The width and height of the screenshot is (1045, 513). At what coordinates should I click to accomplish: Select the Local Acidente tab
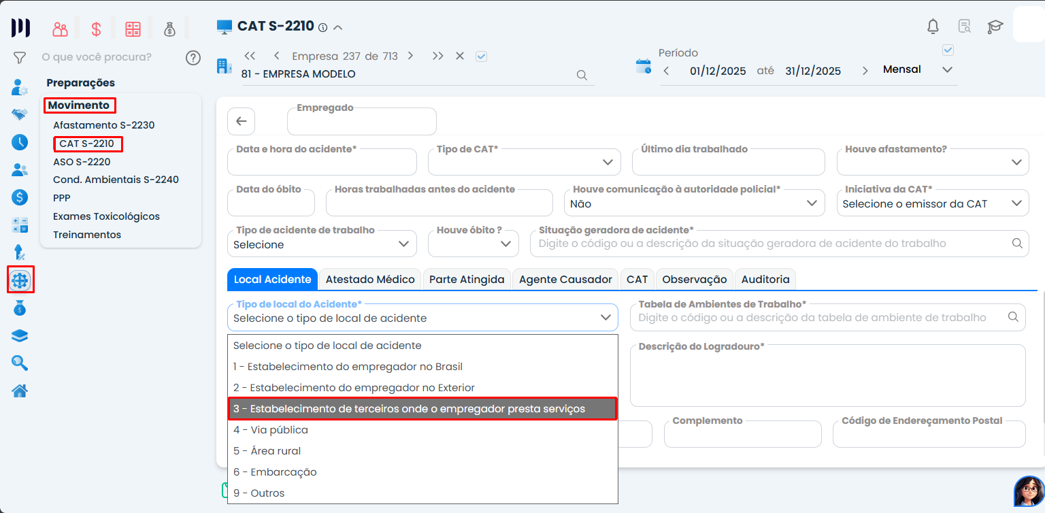pos(272,279)
